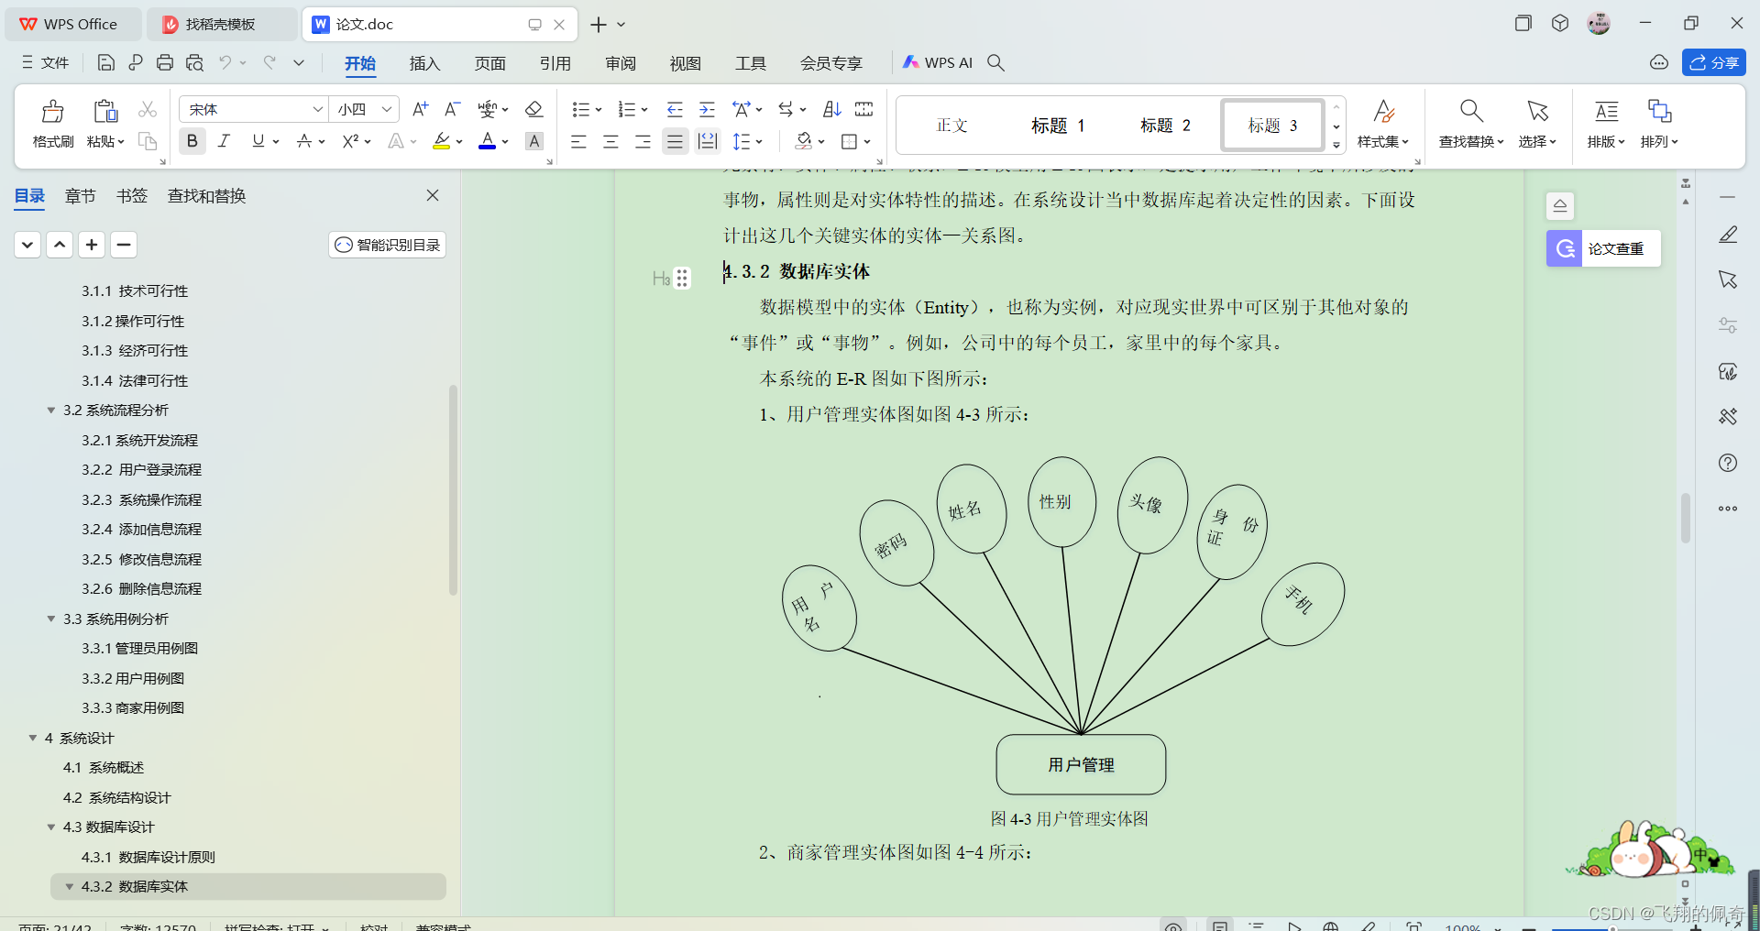Open the line spacing dropdown arrow
The width and height of the screenshot is (1760, 931).
(x=759, y=142)
